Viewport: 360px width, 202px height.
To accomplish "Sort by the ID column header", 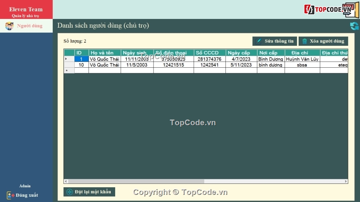I will pyautogui.click(x=81, y=53).
